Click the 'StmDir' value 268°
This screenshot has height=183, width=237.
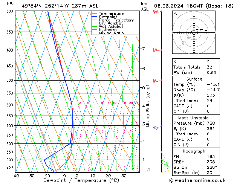212,168
